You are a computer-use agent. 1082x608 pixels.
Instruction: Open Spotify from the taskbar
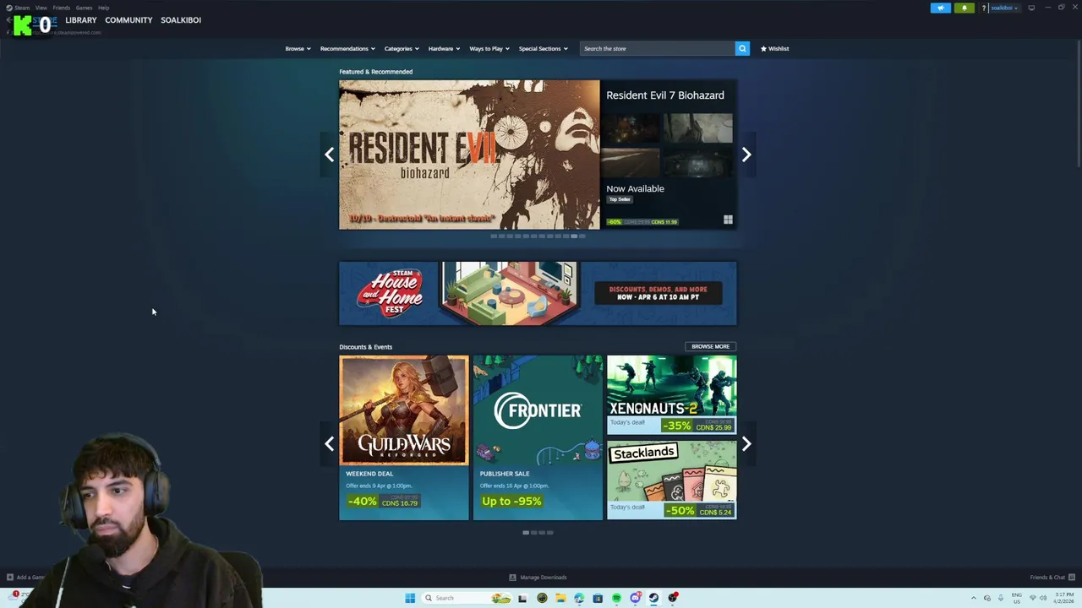[x=616, y=598]
